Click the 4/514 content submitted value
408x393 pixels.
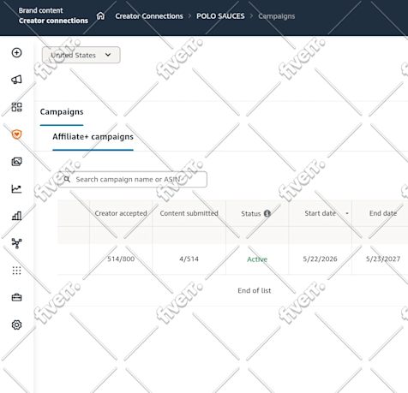(x=189, y=259)
